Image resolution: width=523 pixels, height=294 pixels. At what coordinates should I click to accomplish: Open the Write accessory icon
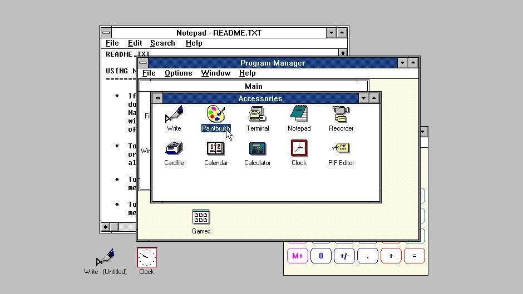tap(174, 114)
